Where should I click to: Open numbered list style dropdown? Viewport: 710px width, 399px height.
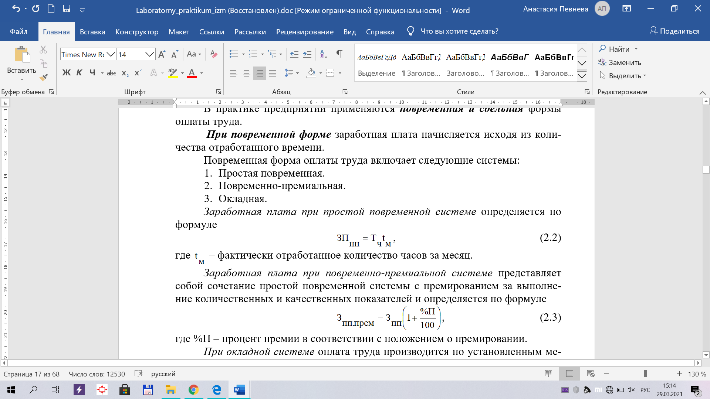point(263,54)
